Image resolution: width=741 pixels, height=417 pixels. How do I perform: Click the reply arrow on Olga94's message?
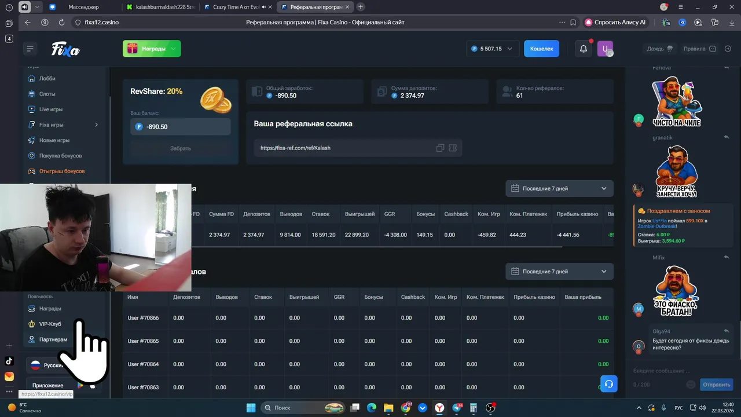[727, 331]
